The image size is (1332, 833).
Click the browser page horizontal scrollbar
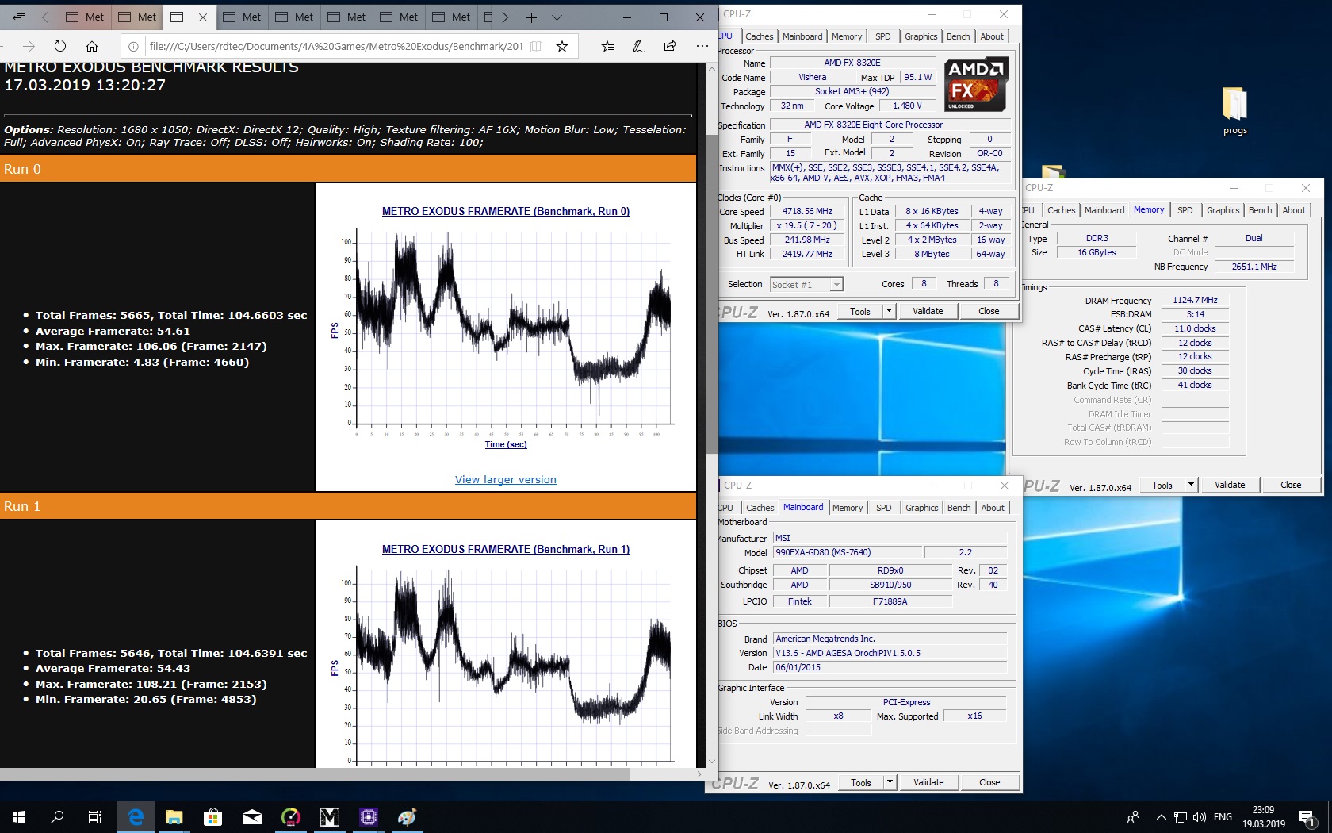tap(316, 773)
